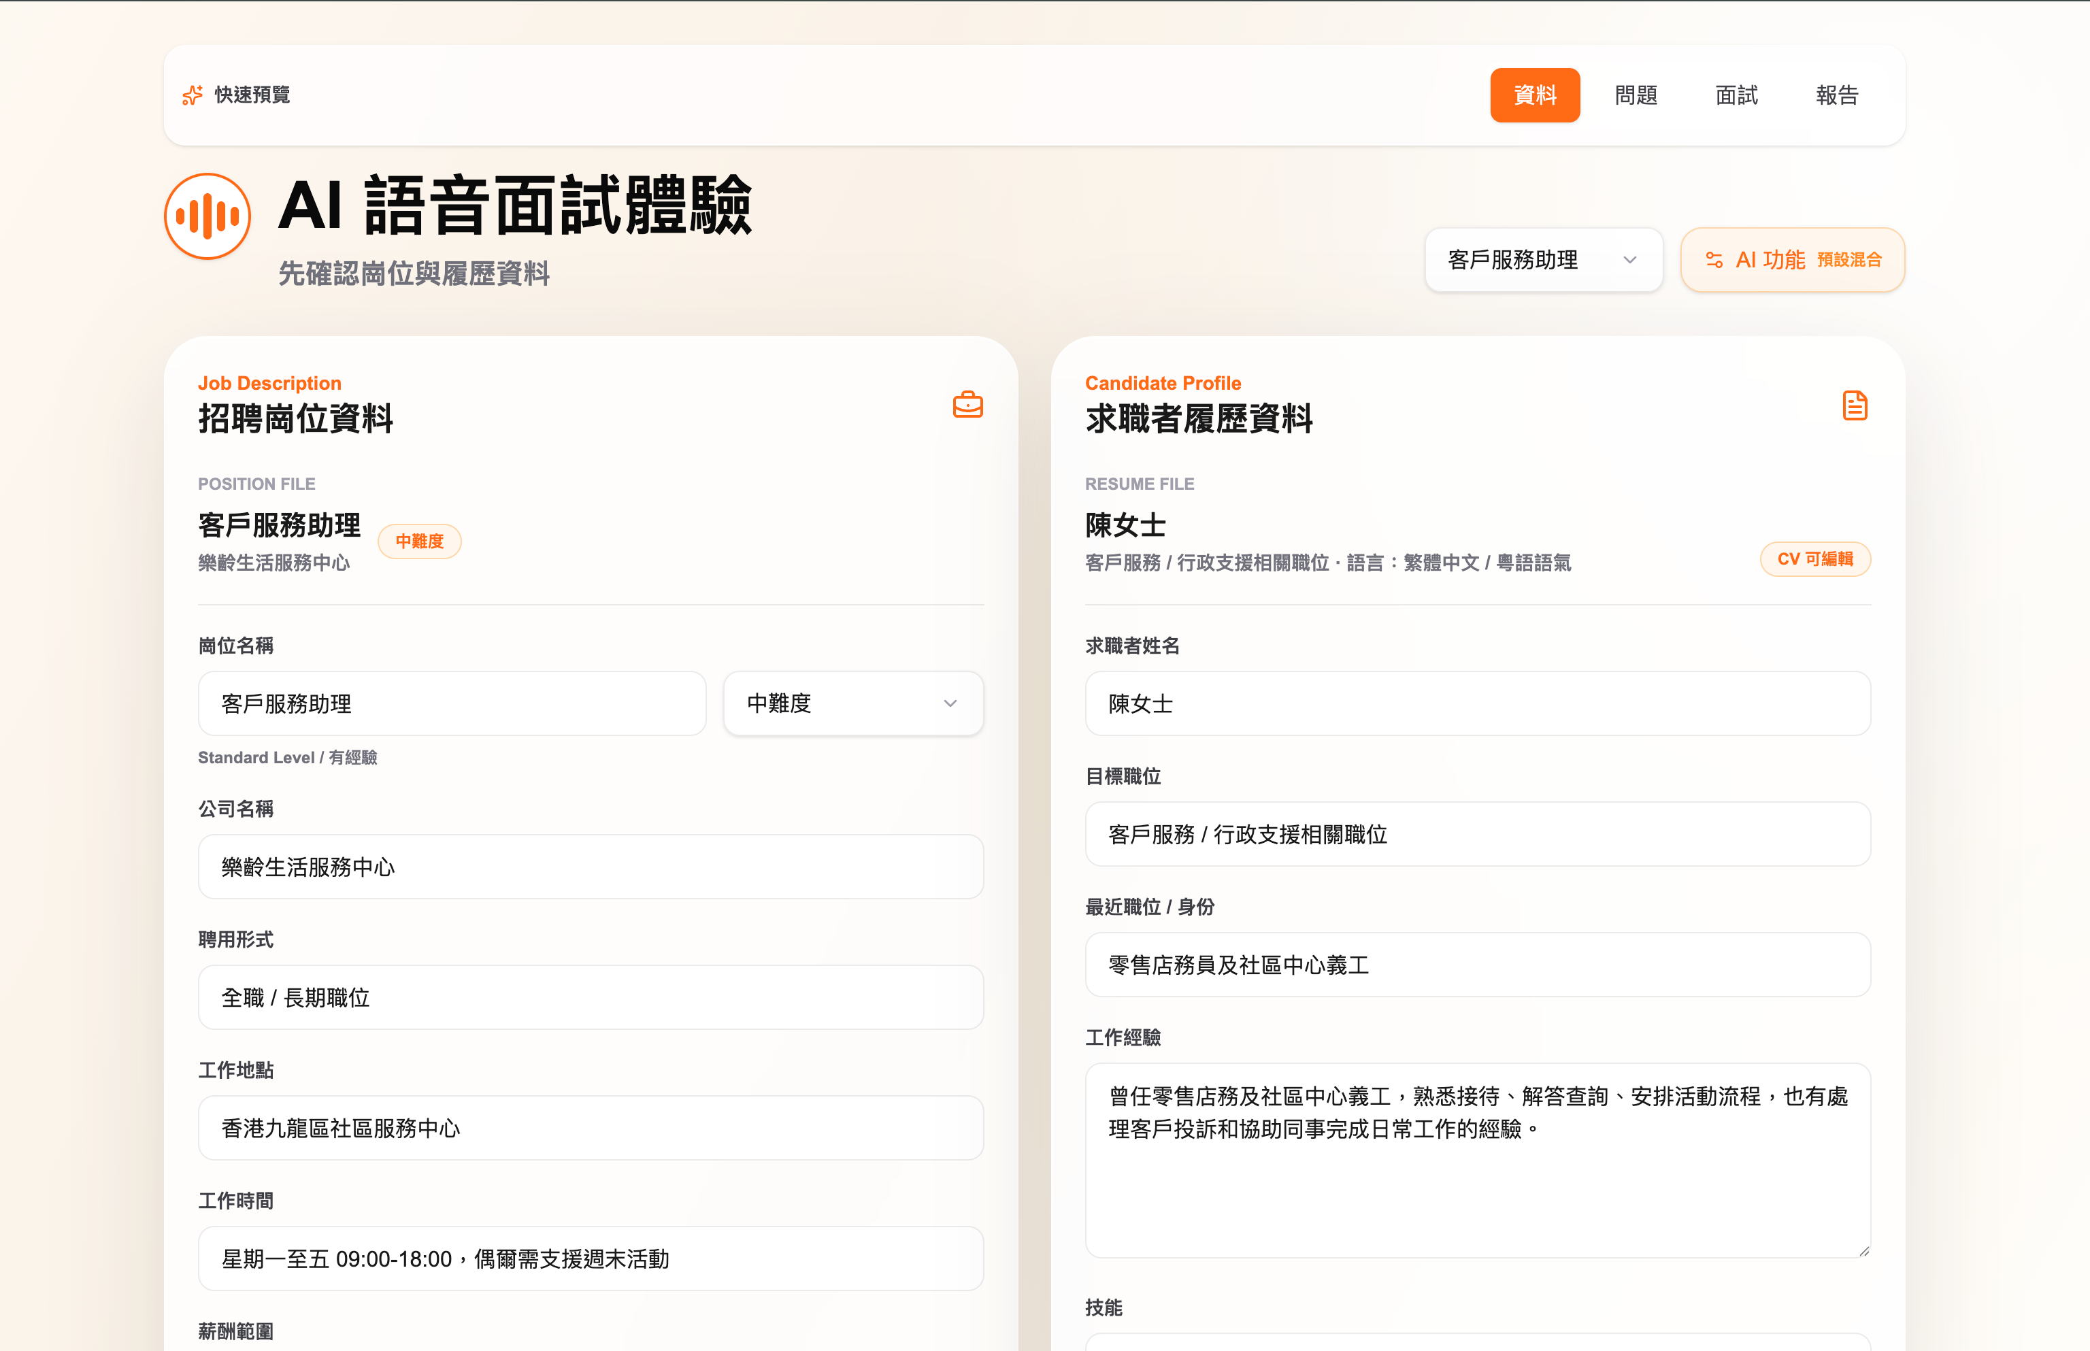
Task: Focus the 公司名稱 field with 樂齡生活服務中心
Action: pyautogui.click(x=591, y=867)
